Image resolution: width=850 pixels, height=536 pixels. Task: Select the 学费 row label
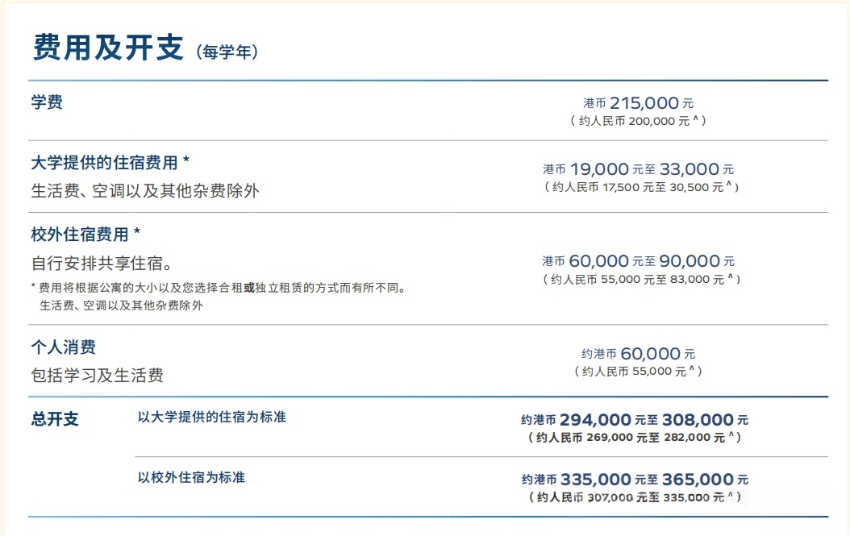pos(47,102)
